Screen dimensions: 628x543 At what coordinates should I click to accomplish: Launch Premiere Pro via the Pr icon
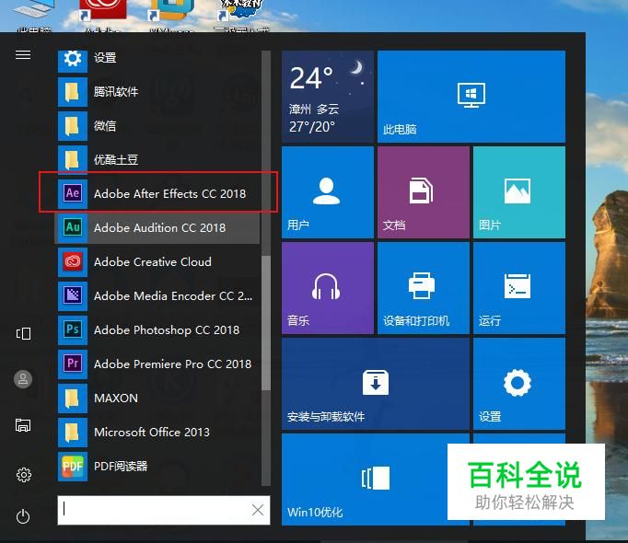pos(73,364)
